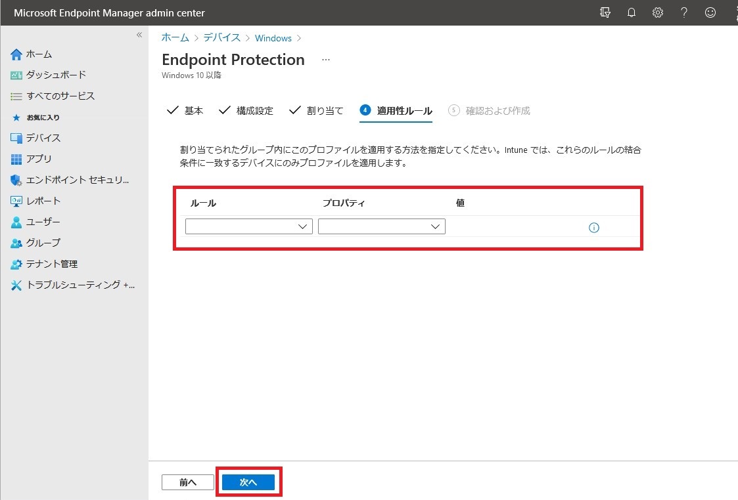Open the ホーム breadcrumb link
The width and height of the screenshot is (738, 500).
pos(175,38)
